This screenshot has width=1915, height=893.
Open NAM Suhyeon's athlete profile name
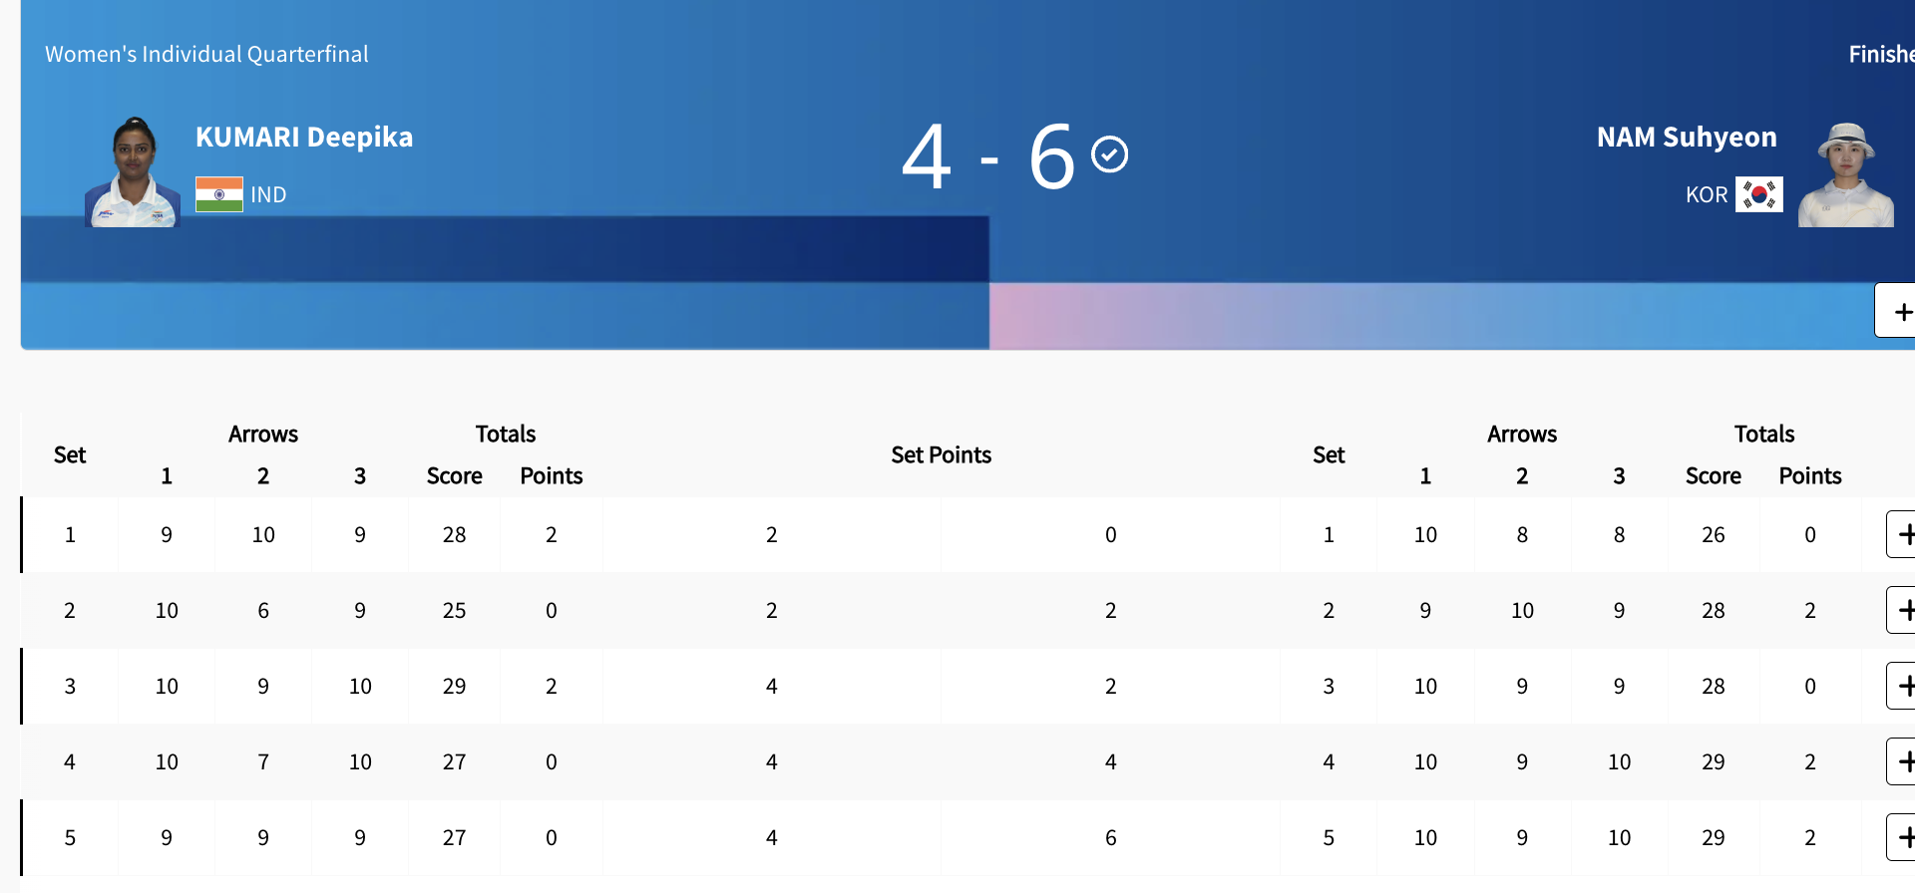pyautogui.click(x=1687, y=137)
